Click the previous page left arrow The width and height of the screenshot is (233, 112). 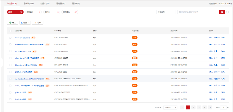(x=182, y=107)
